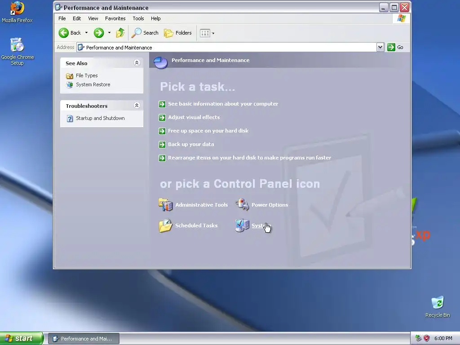
Task: Maximize the Performance and Maintenance window
Action: [x=394, y=7]
